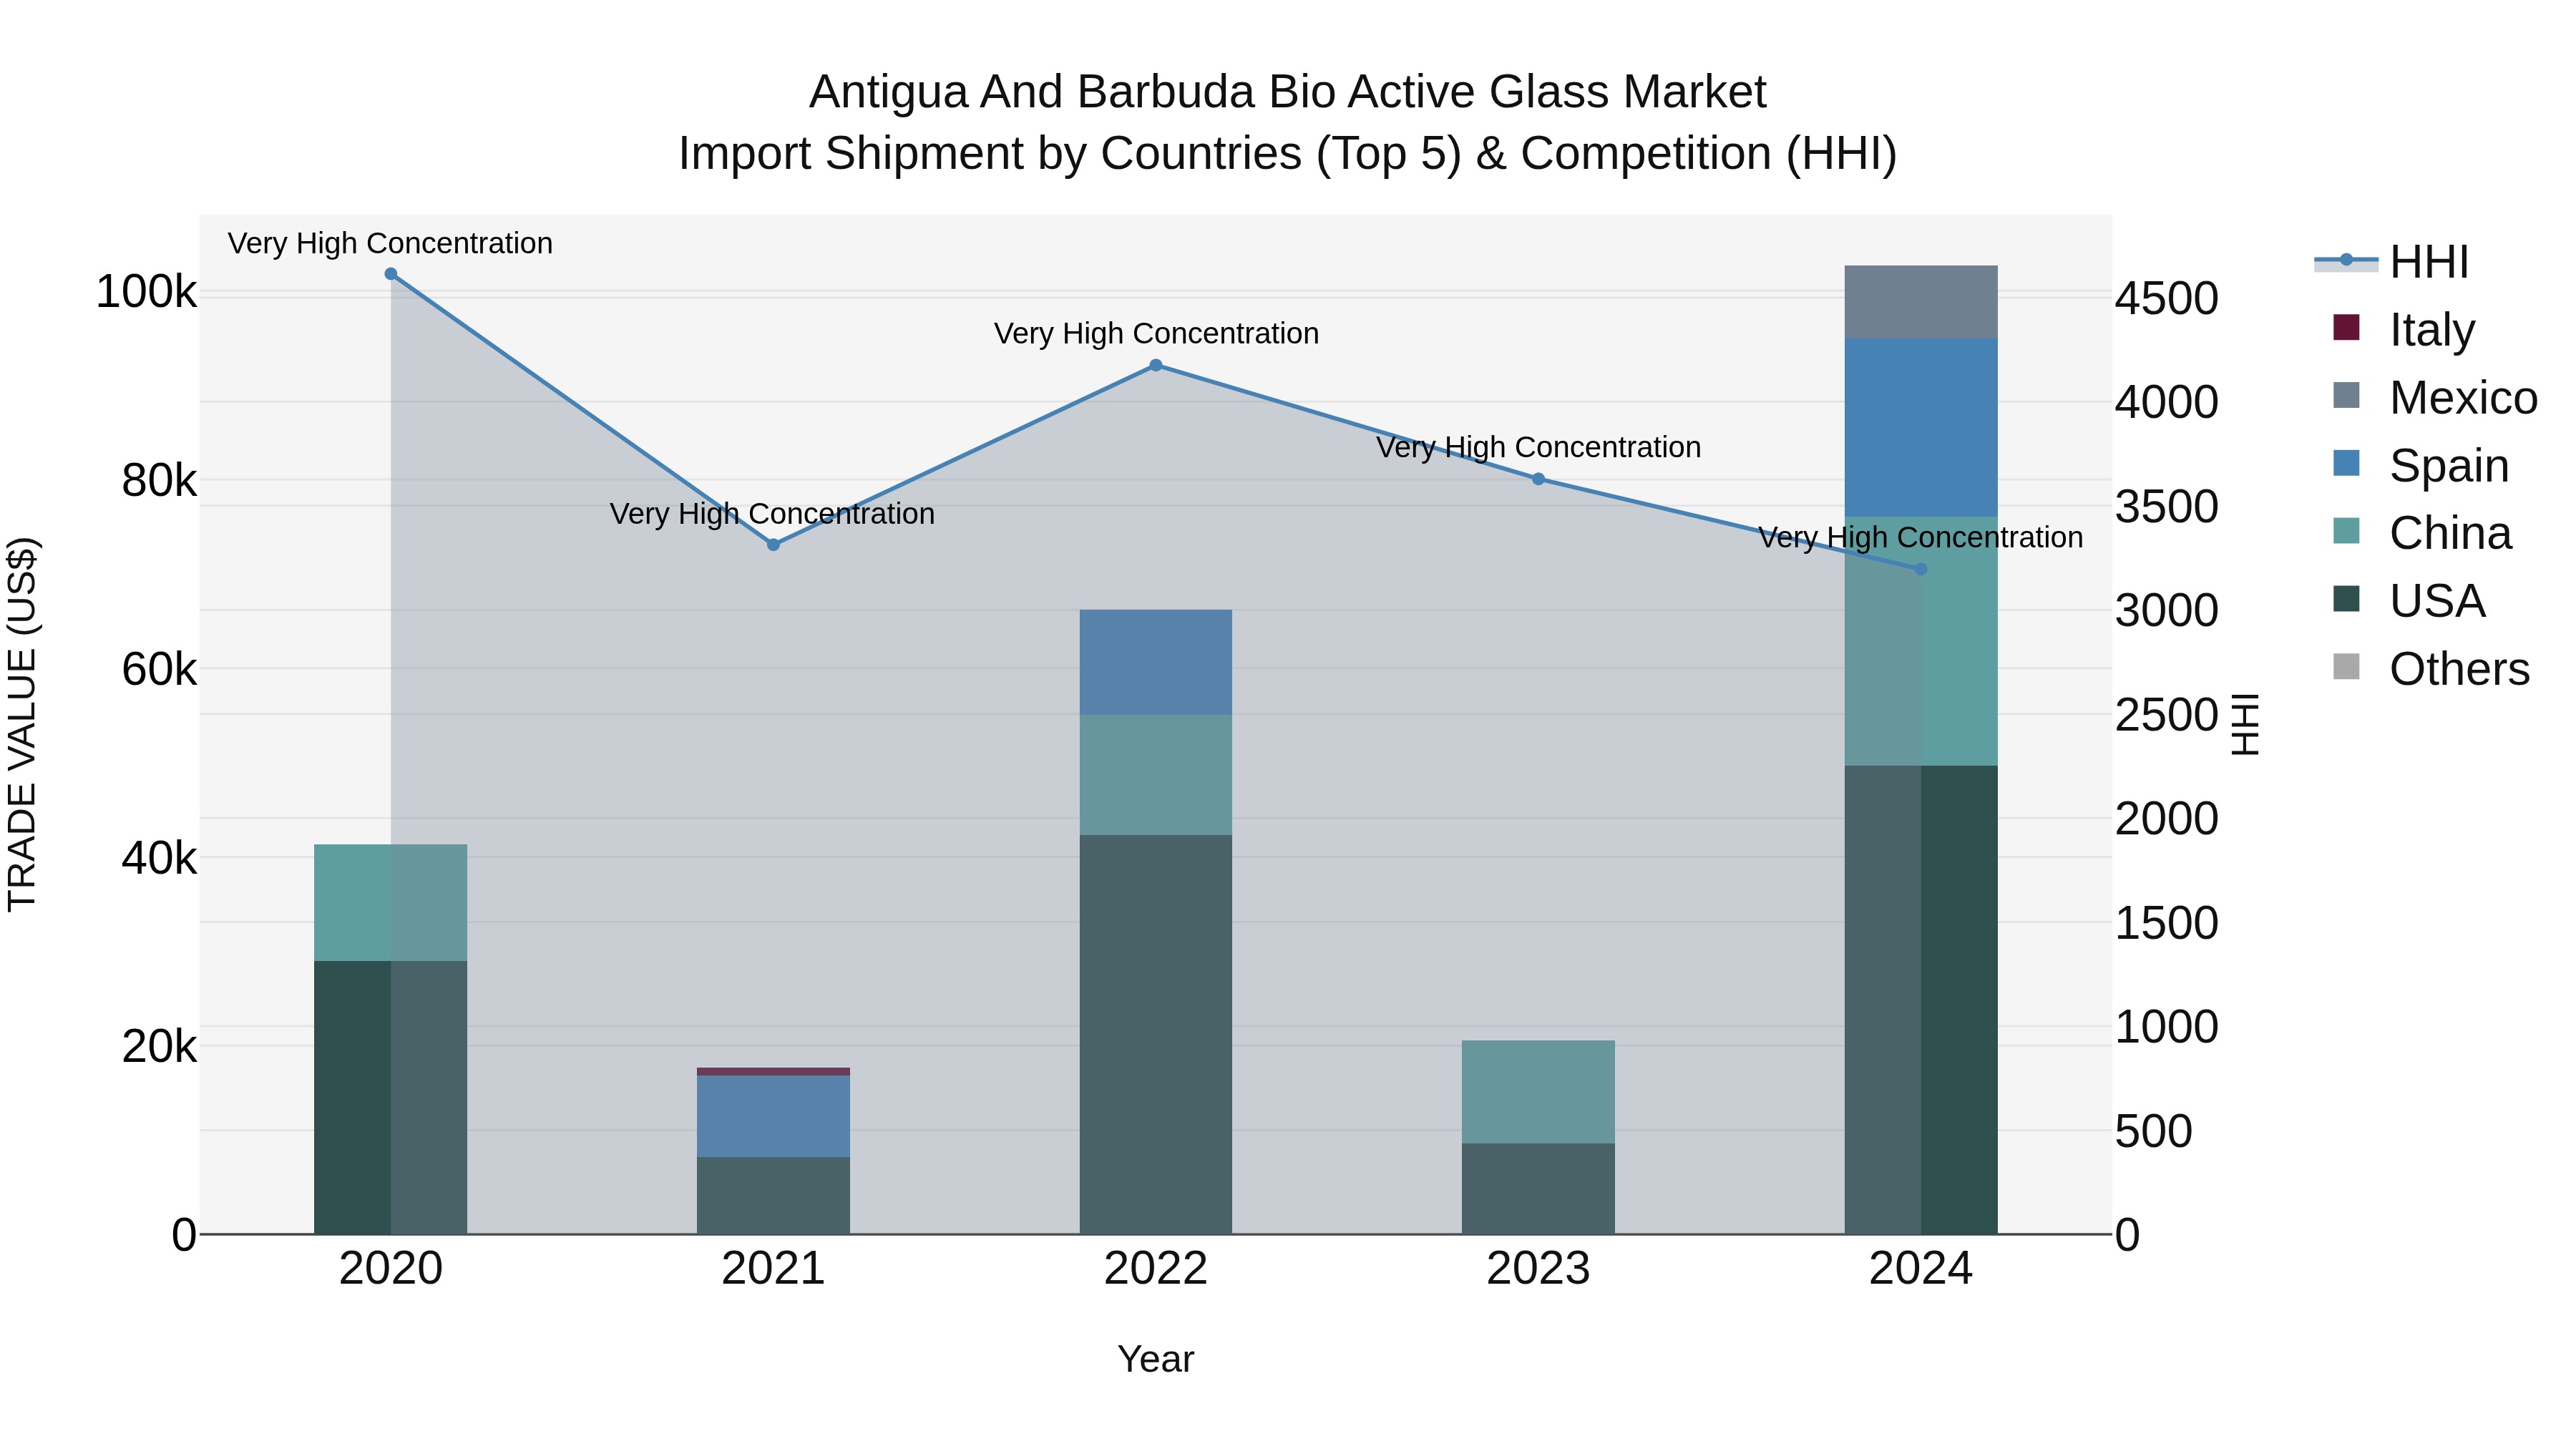This screenshot has height=1449, width=2576.
Task: Click the HHI data point for 2023
Action: [1538, 479]
